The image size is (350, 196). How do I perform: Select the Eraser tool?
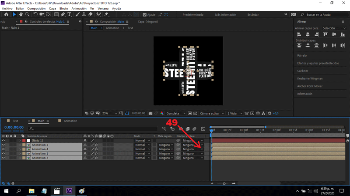pos(91,14)
